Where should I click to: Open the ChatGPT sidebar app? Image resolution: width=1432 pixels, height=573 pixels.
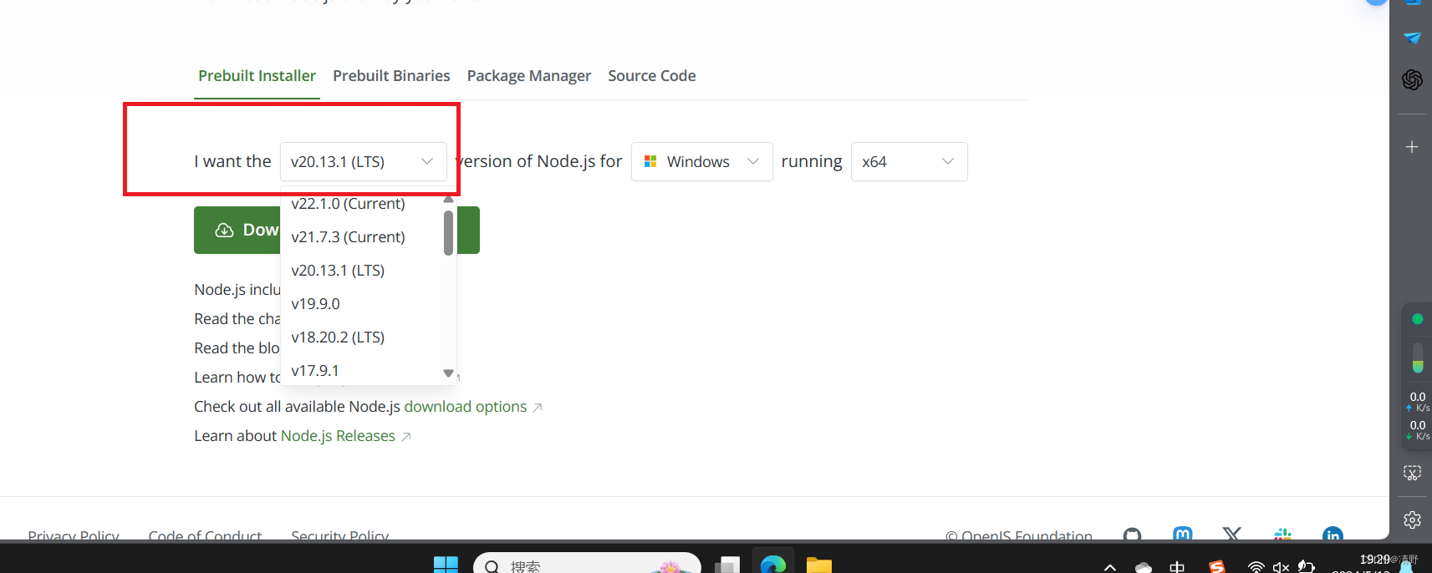pos(1412,79)
